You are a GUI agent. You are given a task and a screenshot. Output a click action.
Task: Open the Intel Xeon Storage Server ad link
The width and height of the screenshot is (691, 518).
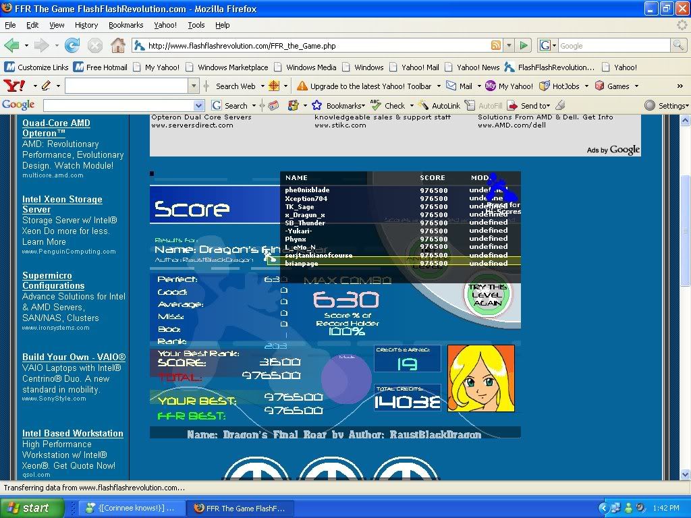coord(62,204)
